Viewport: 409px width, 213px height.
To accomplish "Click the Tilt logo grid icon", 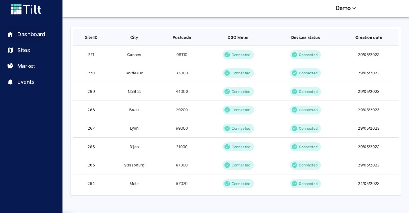I will (x=16, y=9).
